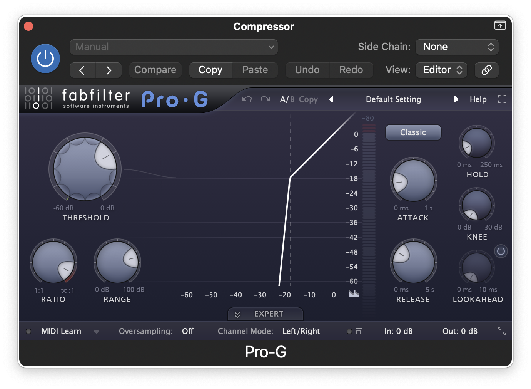Open the MIDI Learn dropdown arrow
The image size is (531, 389).
tap(97, 331)
